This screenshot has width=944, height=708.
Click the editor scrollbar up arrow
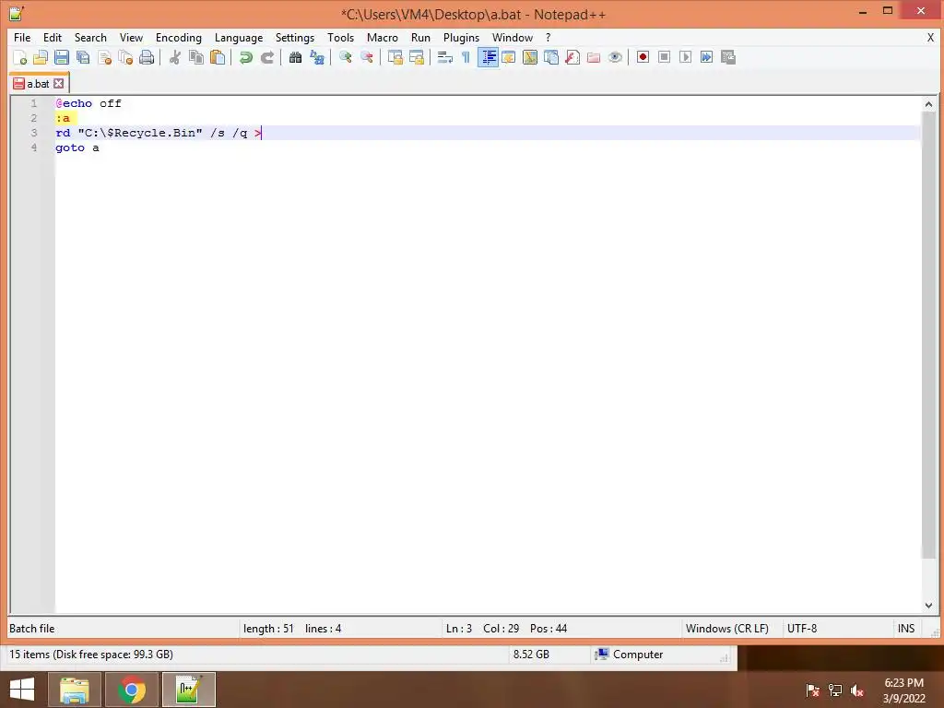tap(928, 104)
